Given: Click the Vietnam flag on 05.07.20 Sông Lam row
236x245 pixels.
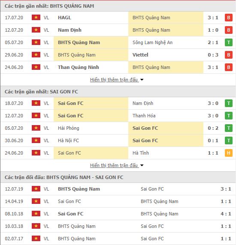Looking at the screenshot, I should 36,42.
